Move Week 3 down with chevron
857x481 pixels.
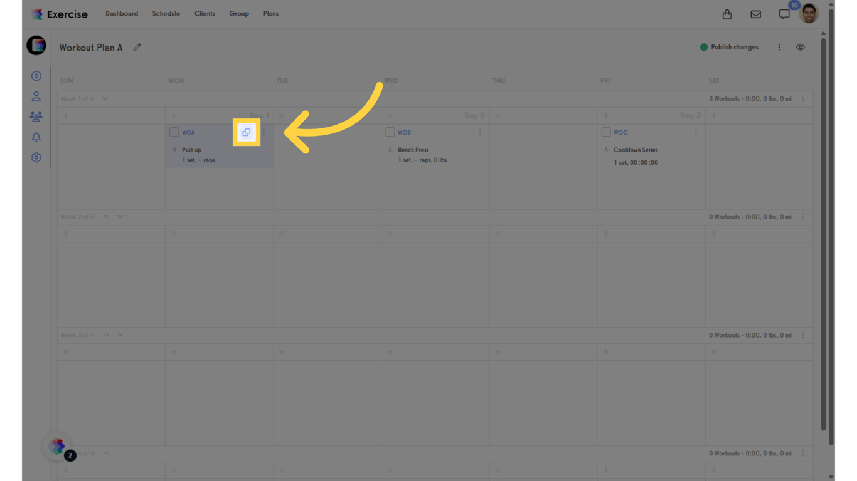click(120, 335)
